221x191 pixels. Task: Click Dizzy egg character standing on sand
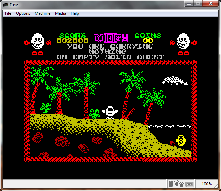click(110, 113)
